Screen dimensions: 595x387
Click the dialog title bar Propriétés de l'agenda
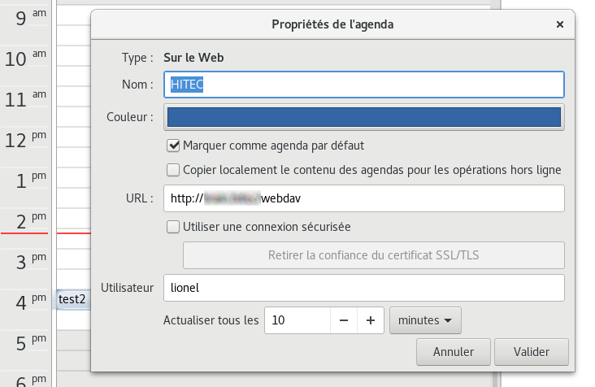332,24
